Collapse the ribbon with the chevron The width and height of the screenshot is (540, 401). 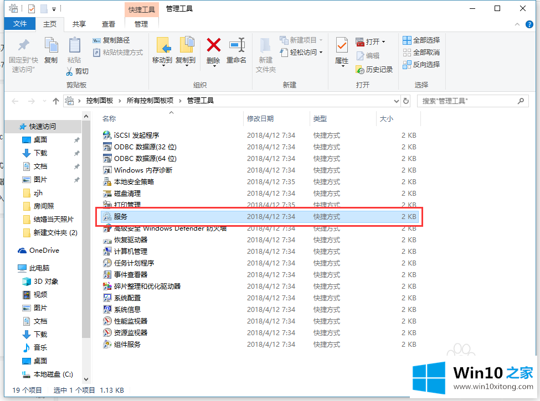pos(517,24)
